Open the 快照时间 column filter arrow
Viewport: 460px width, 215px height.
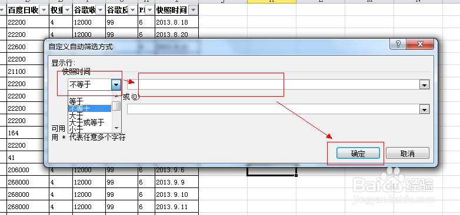[x=193, y=10]
